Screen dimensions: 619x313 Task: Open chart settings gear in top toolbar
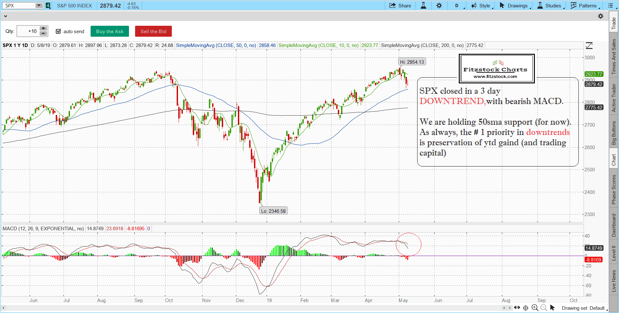point(439,5)
